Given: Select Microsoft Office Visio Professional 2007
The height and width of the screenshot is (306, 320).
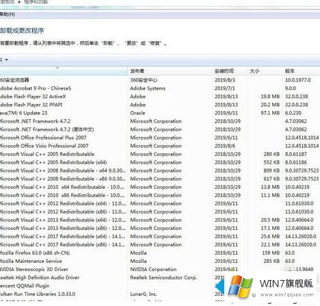Looking at the screenshot, I should (x=44, y=146).
